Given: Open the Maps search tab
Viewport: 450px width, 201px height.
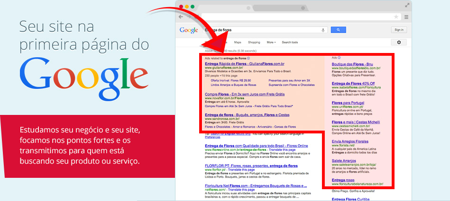Looking at the screenshot, I should pos(238,43).
